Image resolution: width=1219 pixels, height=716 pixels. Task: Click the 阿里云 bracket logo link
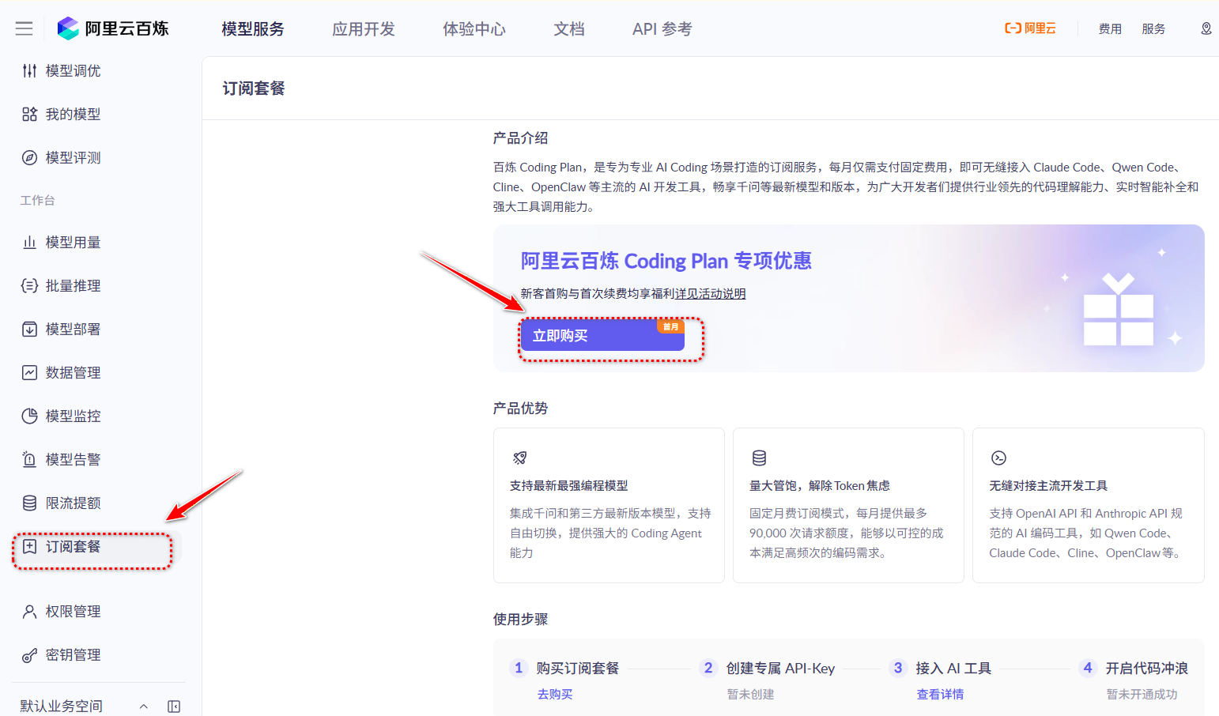tap(1030, 28)
